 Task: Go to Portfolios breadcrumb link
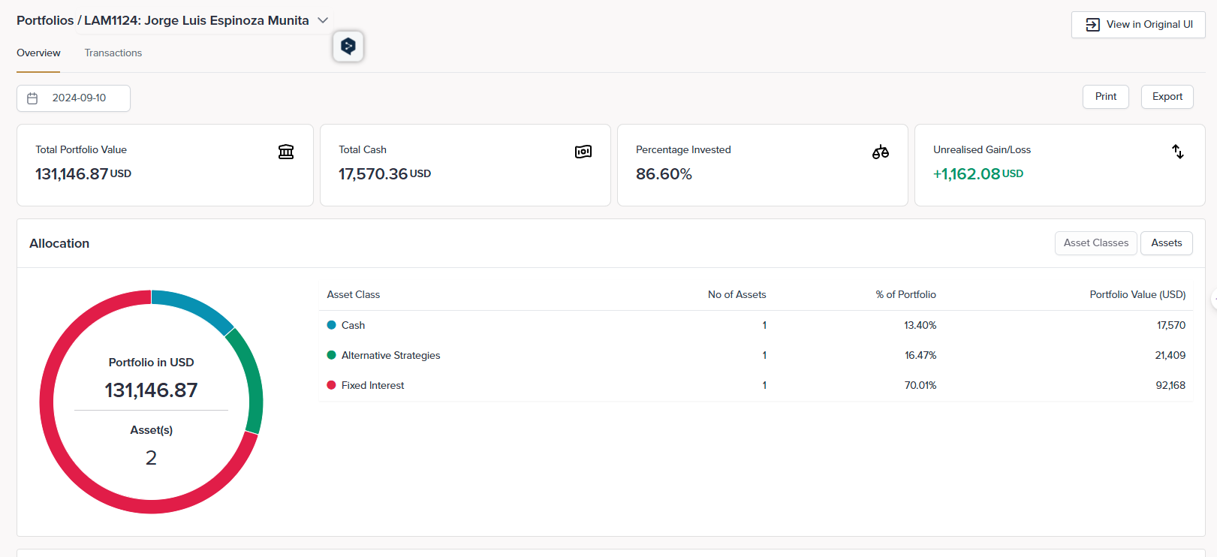pyautogui.click(x=45, y=20)
